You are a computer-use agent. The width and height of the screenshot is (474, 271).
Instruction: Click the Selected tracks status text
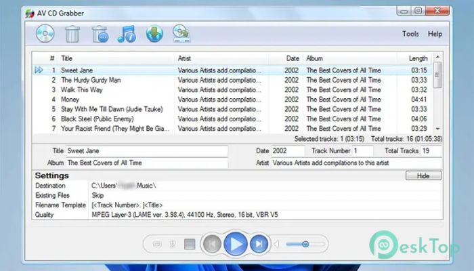329,139
